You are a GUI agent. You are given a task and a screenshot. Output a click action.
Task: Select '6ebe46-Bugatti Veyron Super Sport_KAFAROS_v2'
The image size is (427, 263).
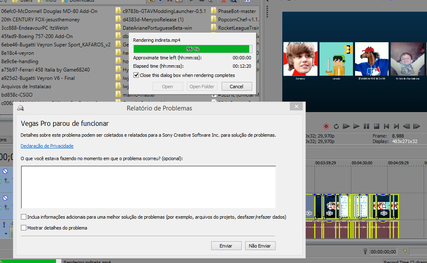point(56,45)
